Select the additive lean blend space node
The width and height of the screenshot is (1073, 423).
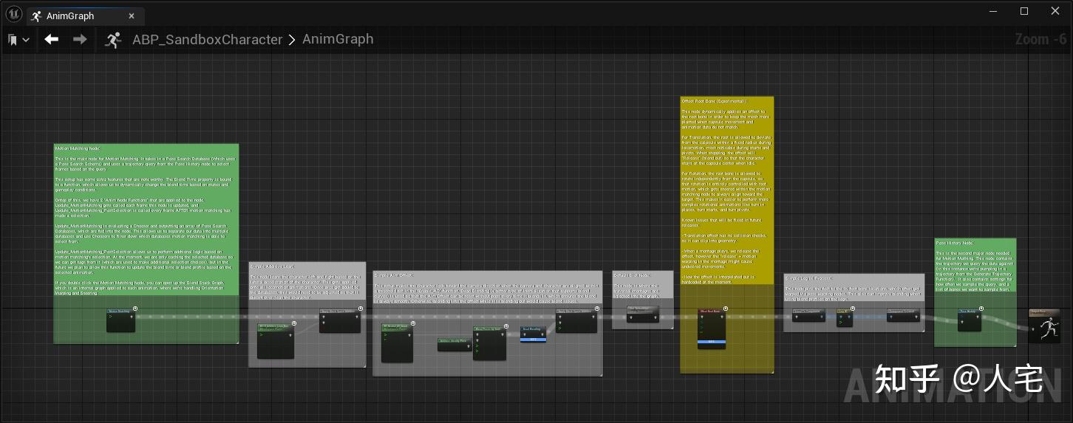point(276,340)
